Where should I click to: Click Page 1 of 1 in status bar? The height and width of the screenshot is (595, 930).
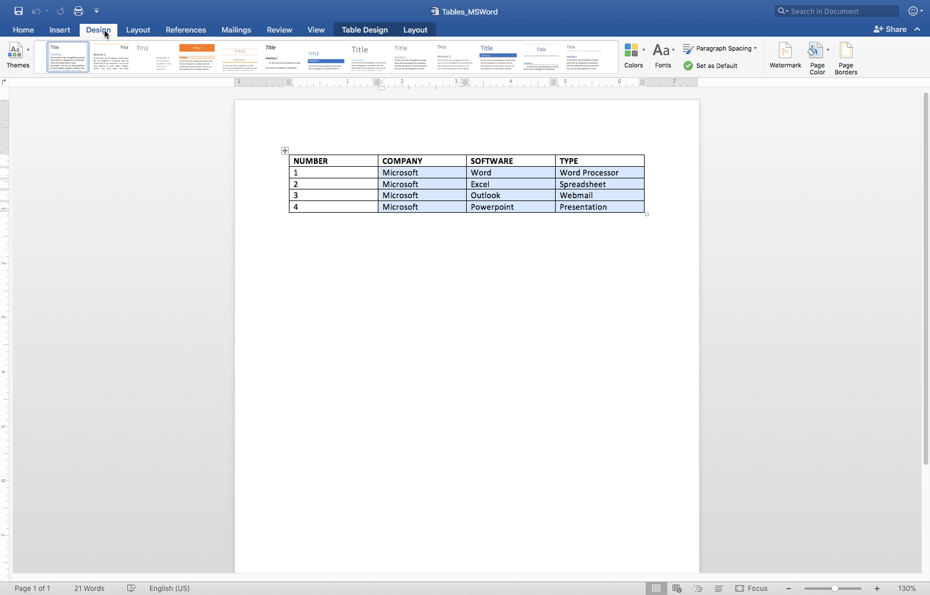pos(33,588)
